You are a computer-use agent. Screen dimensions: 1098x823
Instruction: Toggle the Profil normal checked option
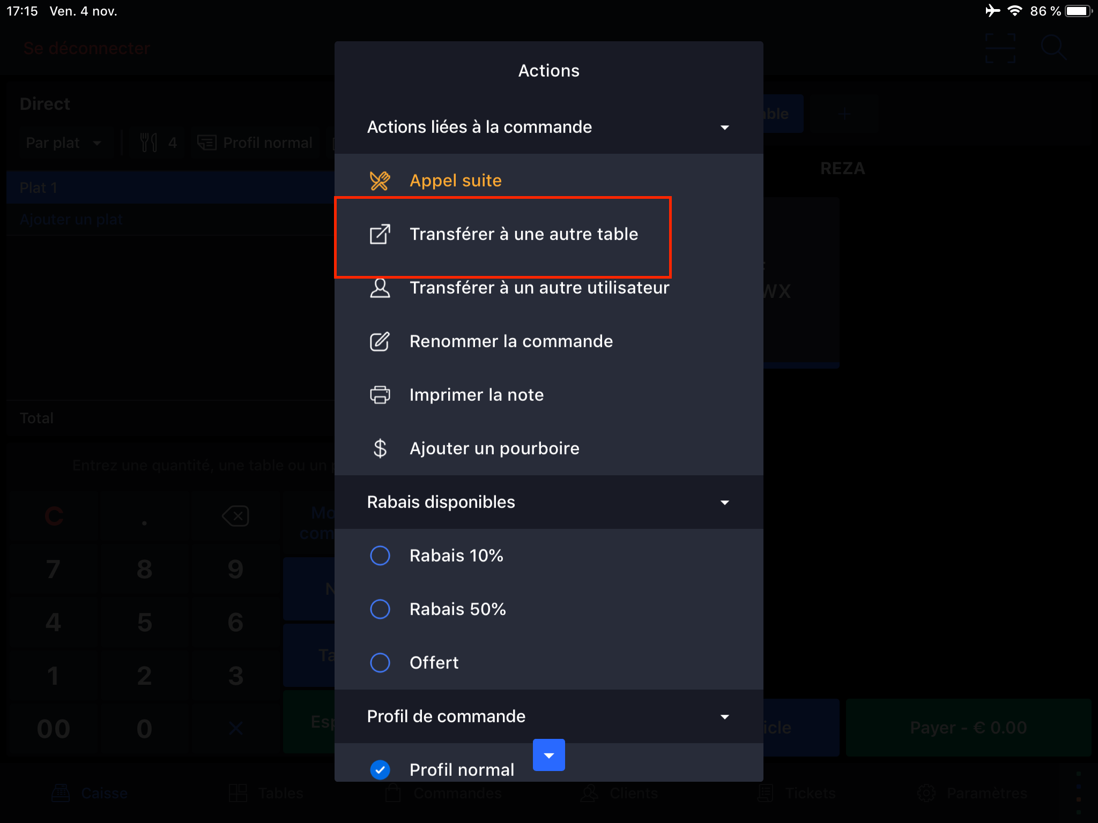380,770
